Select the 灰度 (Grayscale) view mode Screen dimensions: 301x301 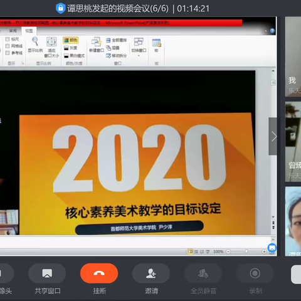71,48
